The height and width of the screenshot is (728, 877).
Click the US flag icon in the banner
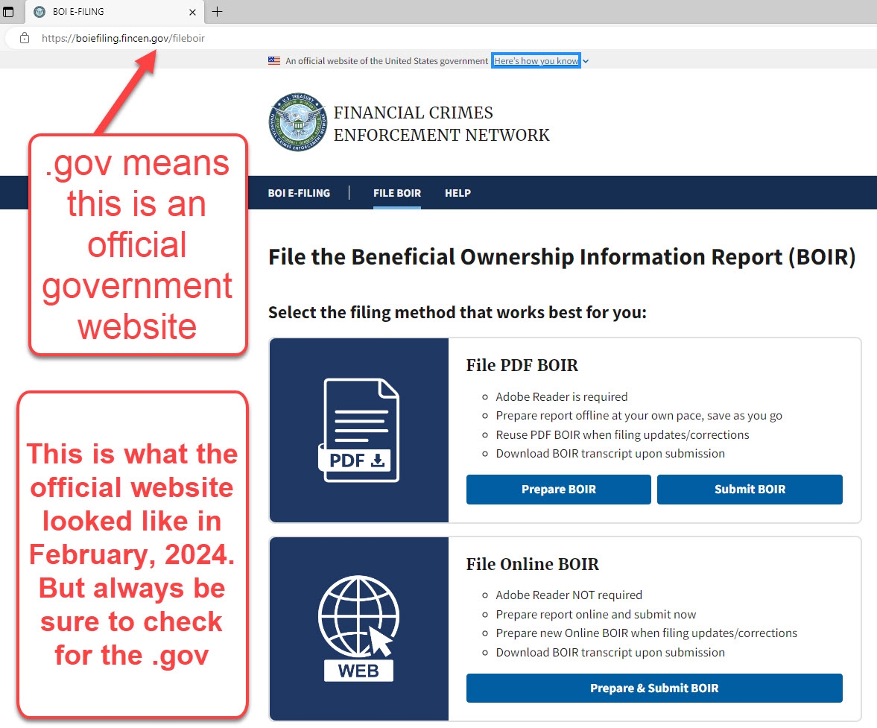coord(274,61)
